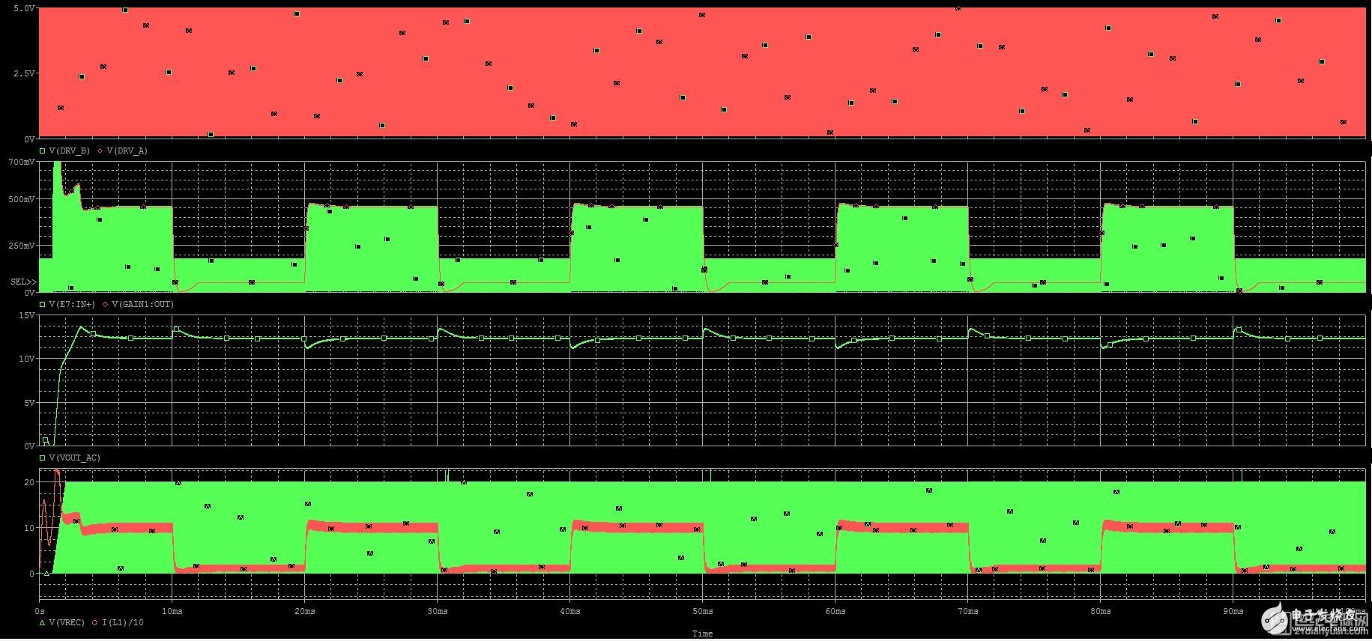
Task: Click the 700mV y-axis label
Action: click(21, 162)
